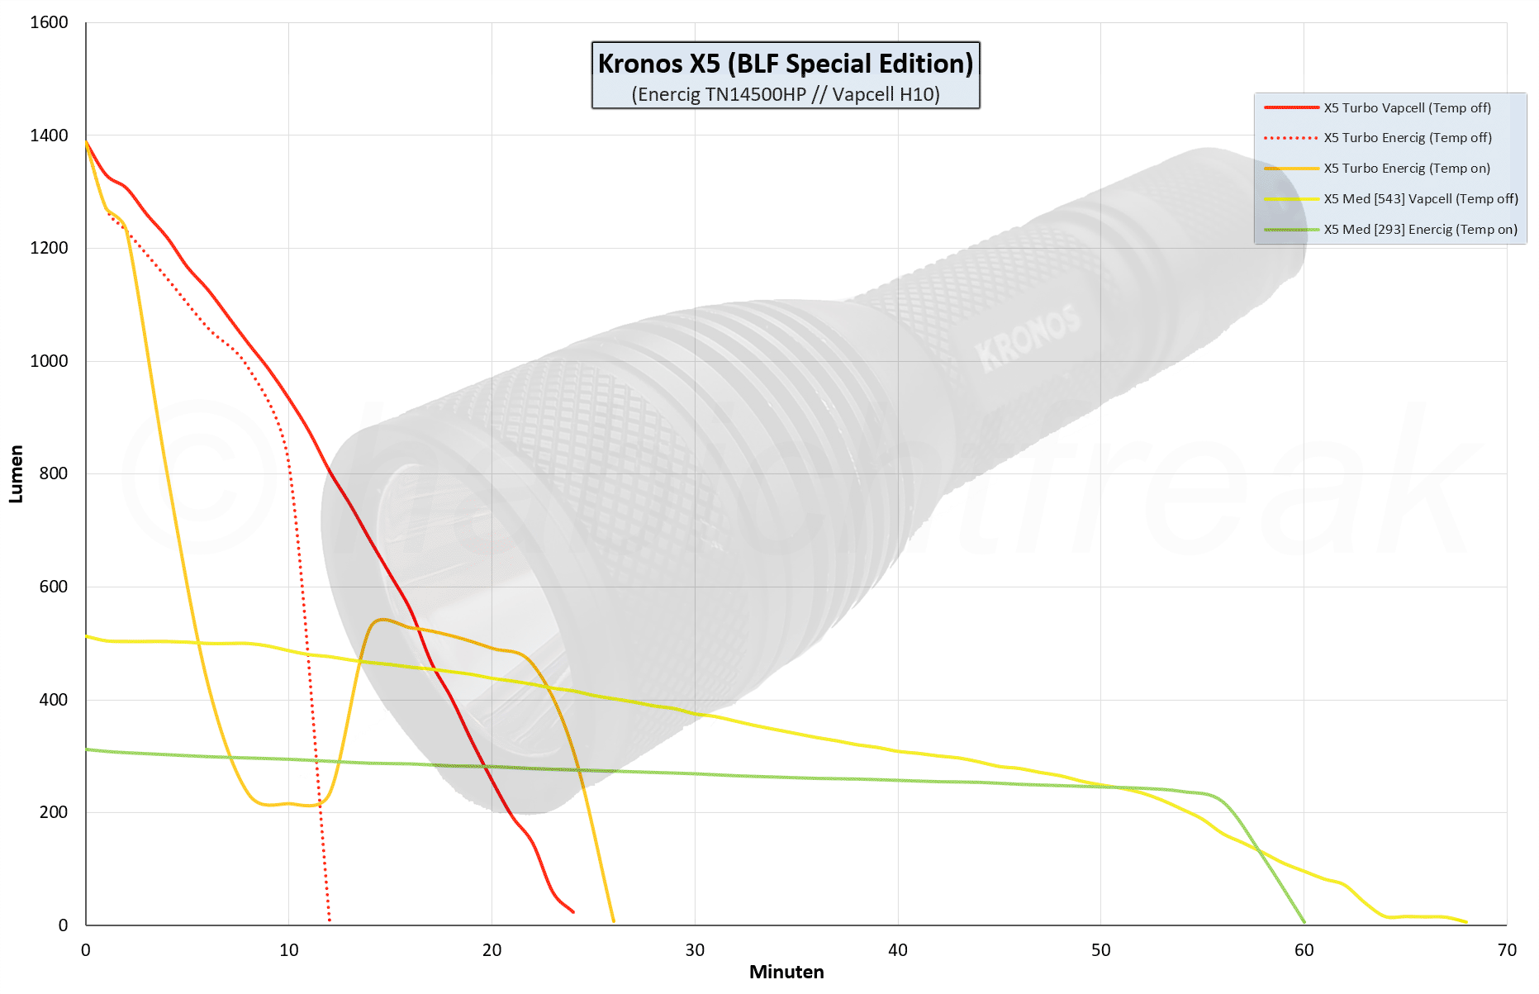Click the orange line swatch in legend
Image resolution: width=1539 pixels, height=994 pixels.
click(x=1291, y=169)
